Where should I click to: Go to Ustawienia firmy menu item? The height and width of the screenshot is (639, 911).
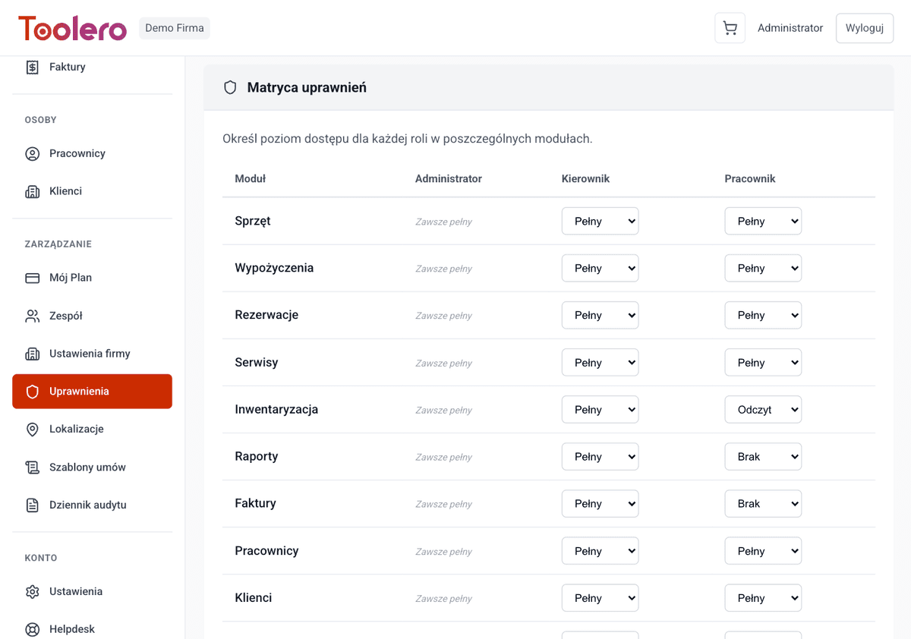click(90, 354)
